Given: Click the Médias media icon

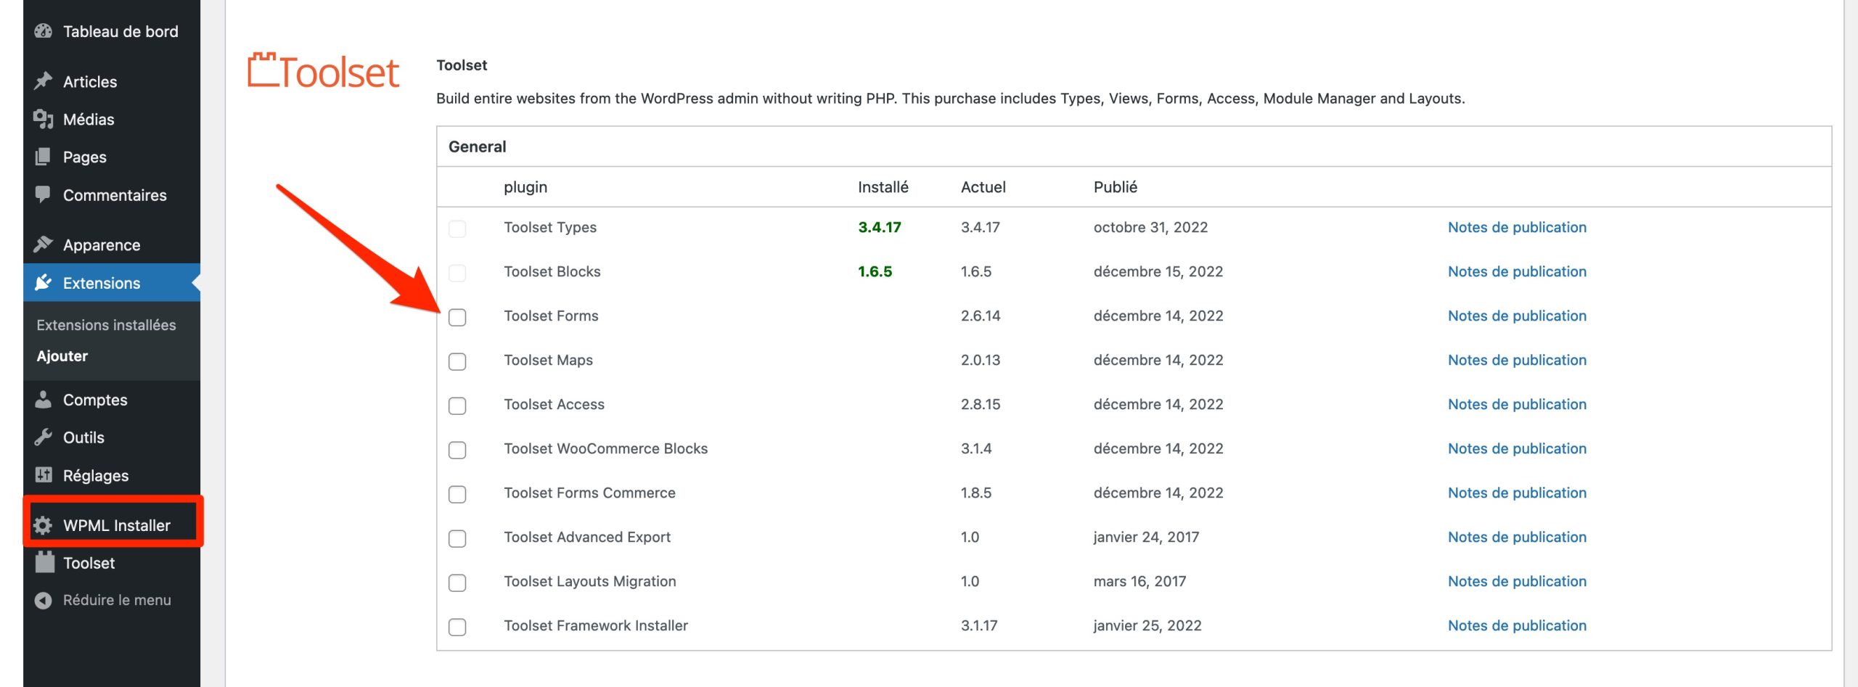Looking at the screenshot, I should pos(44,119).
